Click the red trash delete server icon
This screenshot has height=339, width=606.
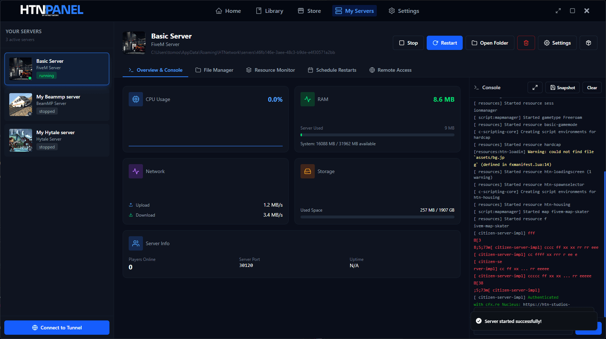coord(526,43)
